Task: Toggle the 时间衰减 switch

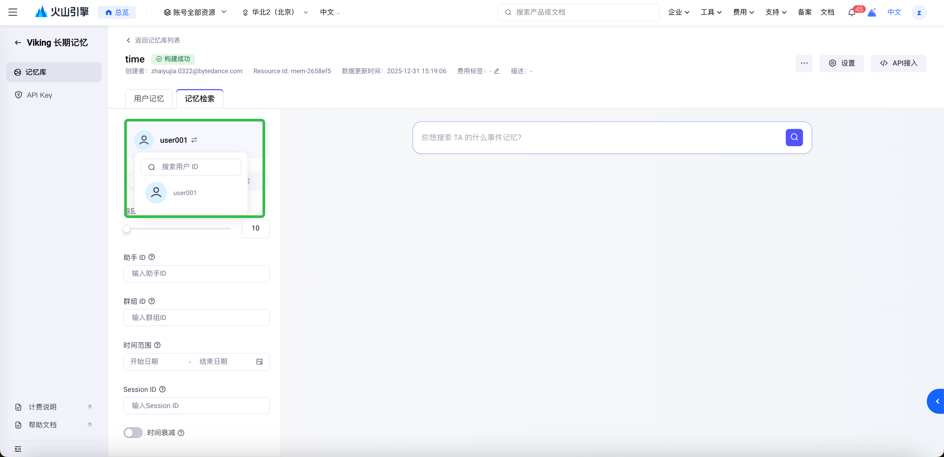Action: point(133,433)
